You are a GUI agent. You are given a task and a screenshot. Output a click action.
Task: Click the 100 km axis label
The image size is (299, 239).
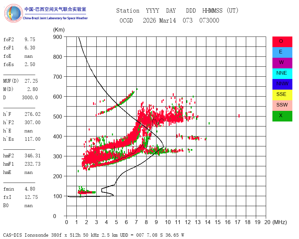tap(57, 196)
